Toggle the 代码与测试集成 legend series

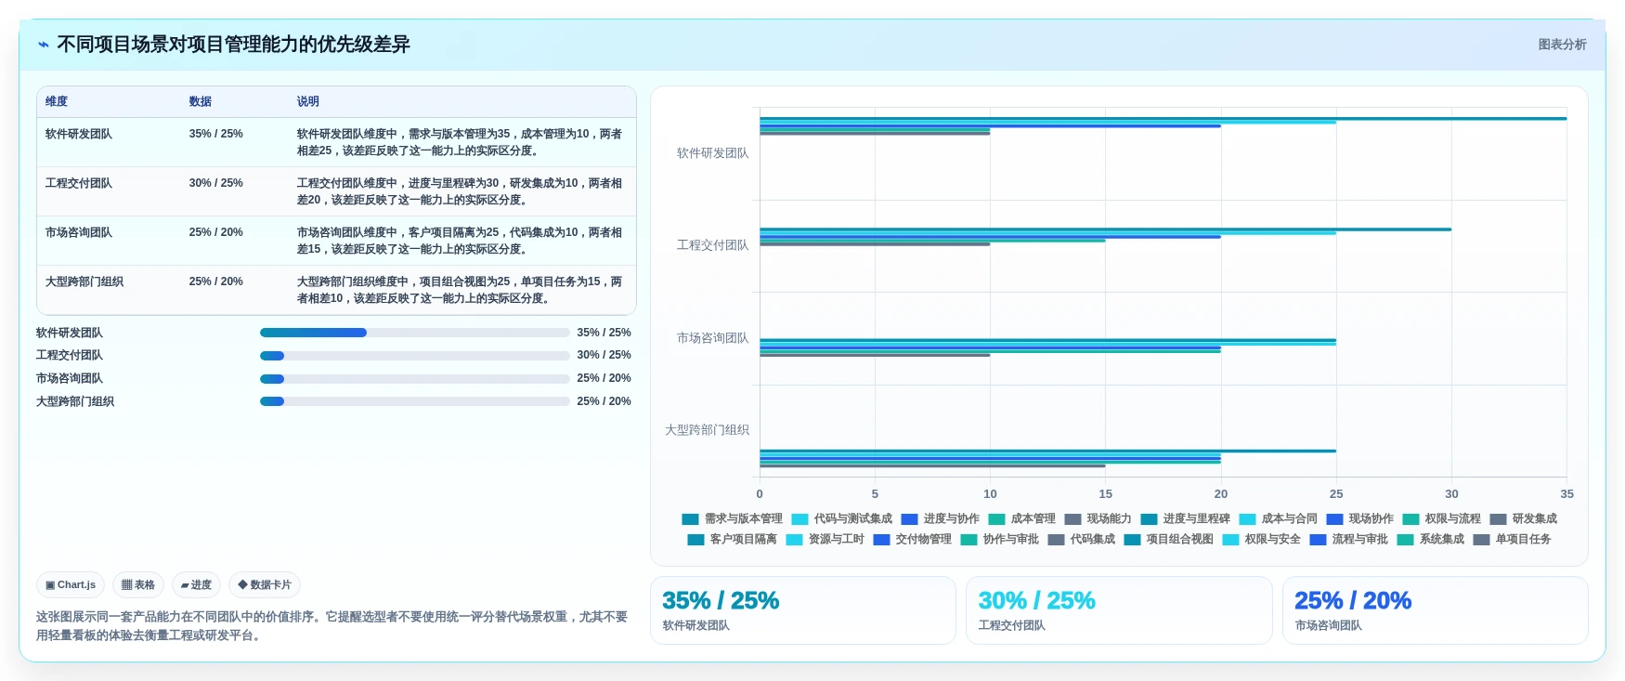click(x=841, y=519)
